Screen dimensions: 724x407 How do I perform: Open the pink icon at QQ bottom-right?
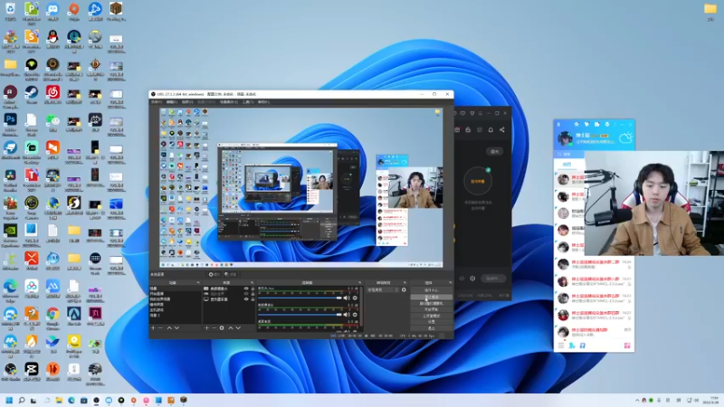click(x=627, y=345)
